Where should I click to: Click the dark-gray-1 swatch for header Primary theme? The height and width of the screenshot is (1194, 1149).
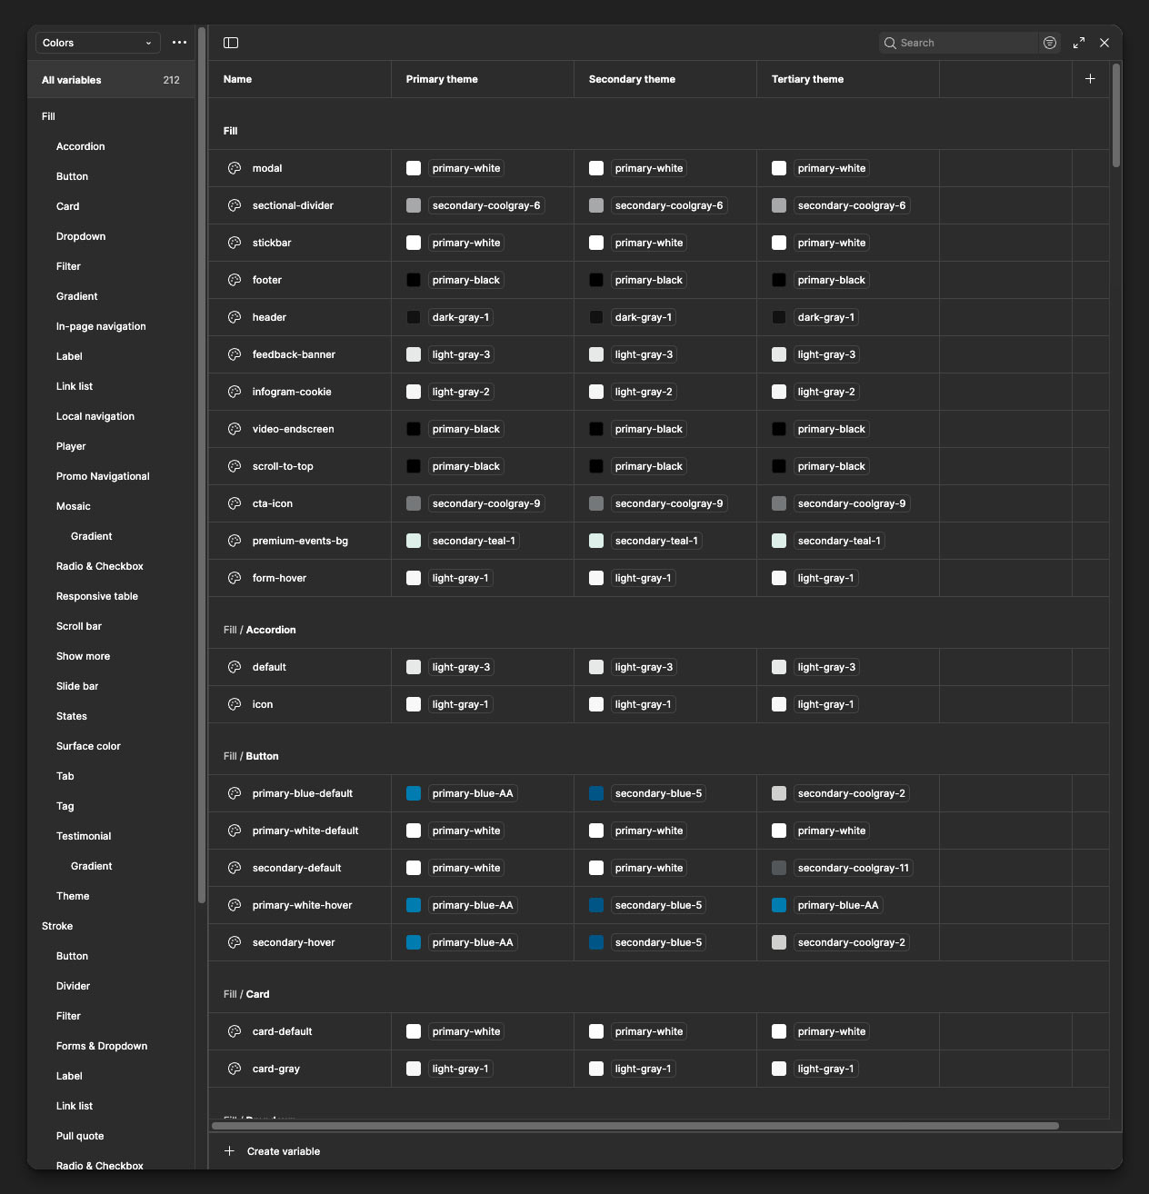click(414, 317)
